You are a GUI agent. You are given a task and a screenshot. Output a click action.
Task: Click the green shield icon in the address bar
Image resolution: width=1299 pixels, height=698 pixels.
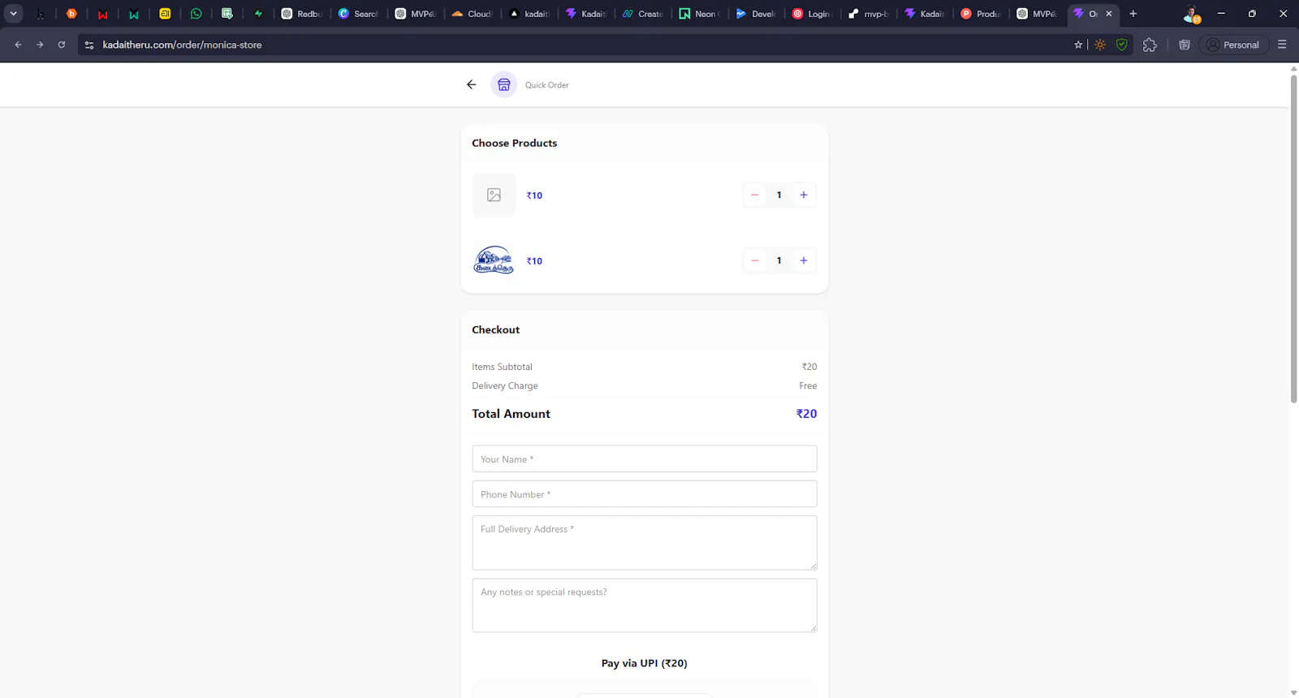(x=1122, y=45)
